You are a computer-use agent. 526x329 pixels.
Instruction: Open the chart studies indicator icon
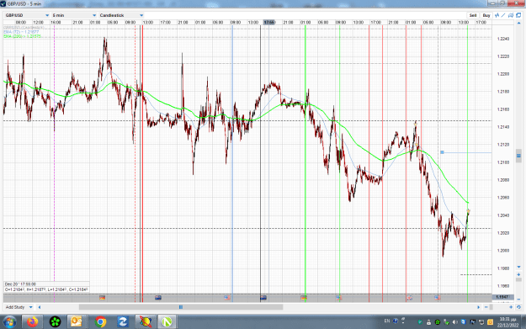point(497,15)
